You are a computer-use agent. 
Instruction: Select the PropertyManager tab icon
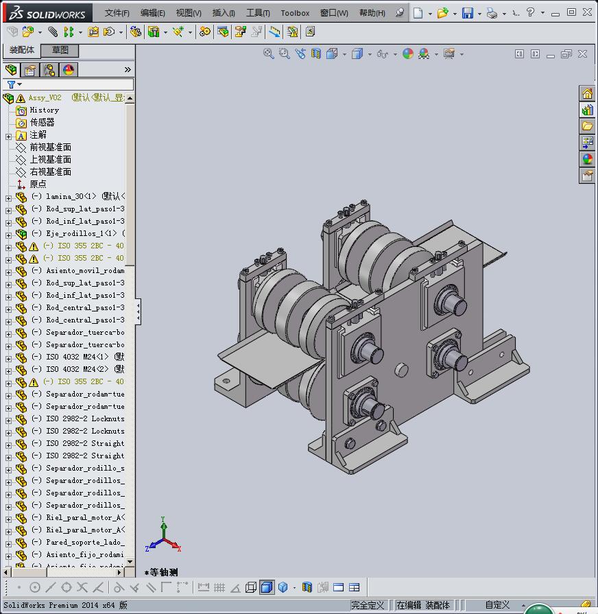pyautogui.click(x=30, y=70)
